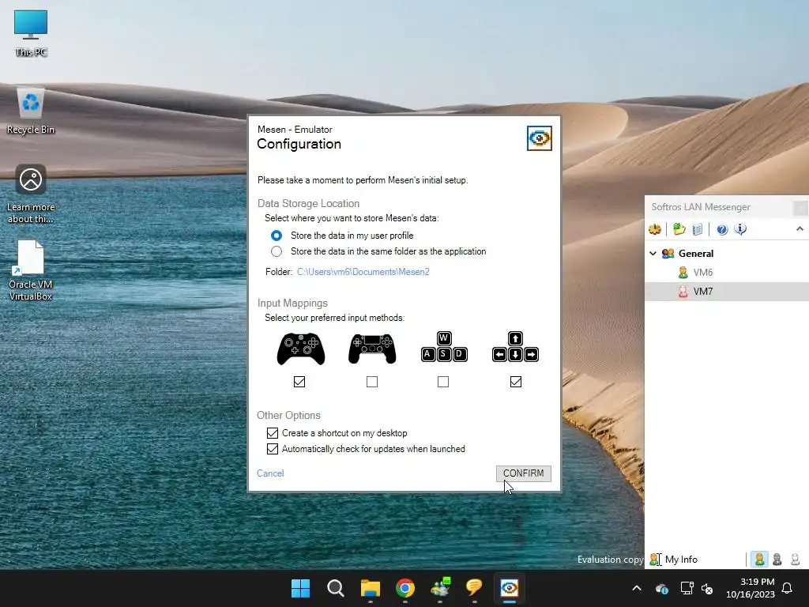This screenshot has height=607, width=809.
Task: Collapse the Softros toolbar with the up chevron
Action: tap(800, 229)
